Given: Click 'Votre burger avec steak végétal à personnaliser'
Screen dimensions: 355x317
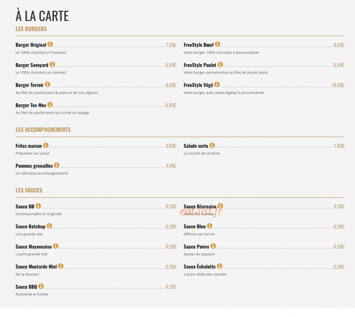Looking at the screenshot, I should point(224,93).
